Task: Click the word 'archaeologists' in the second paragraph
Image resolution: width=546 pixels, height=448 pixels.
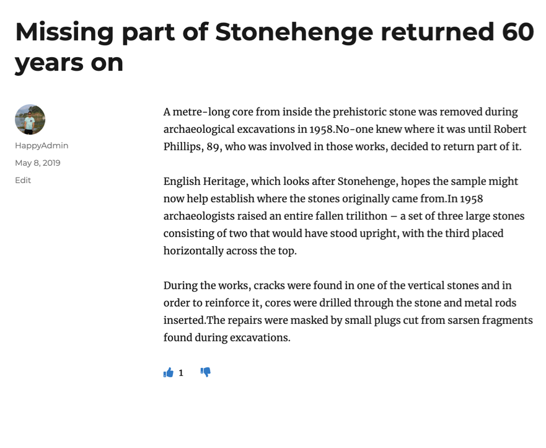Action: pos(199,216)
